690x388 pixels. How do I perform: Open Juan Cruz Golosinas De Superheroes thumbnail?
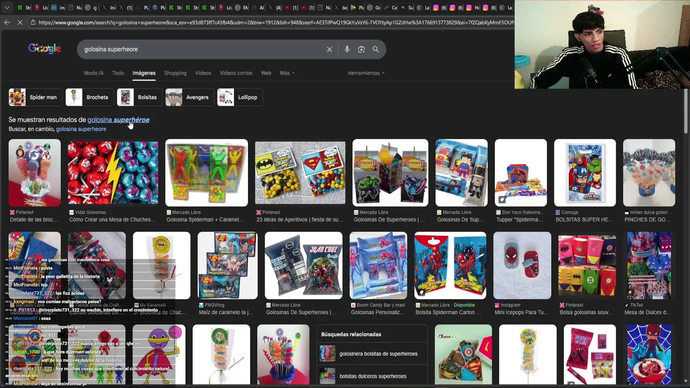point(303,265)
